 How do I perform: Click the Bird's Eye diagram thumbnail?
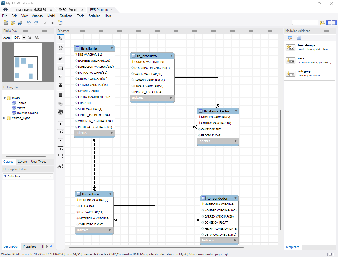coord(28,62)
